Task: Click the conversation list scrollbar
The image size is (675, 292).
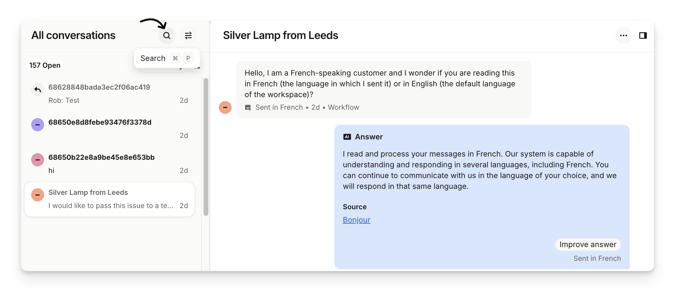Action: tap(206, 147)
